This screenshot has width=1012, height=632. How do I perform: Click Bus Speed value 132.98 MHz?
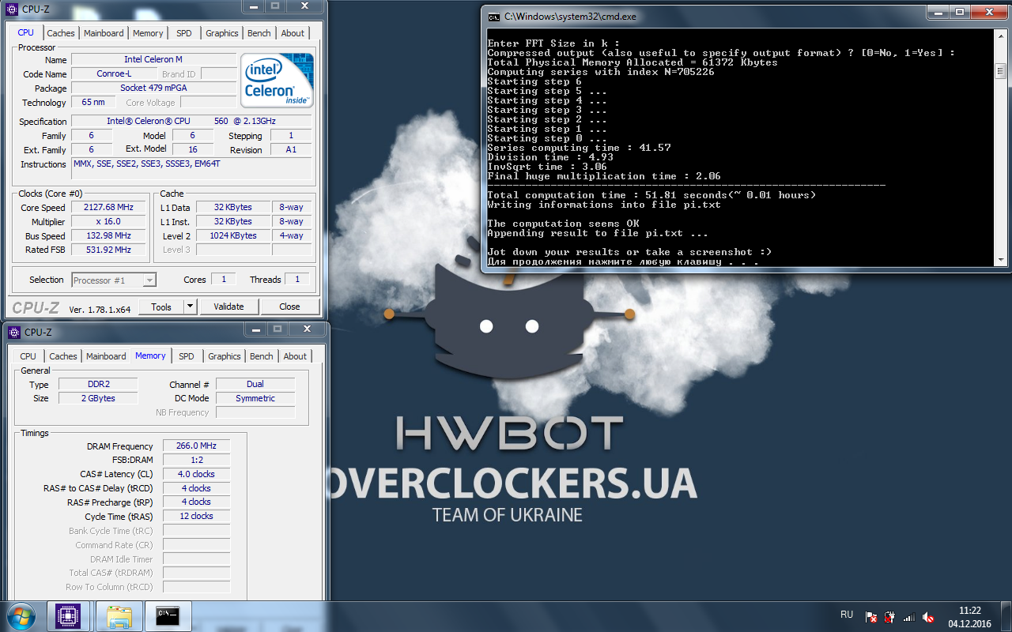pyautogui.click(x=110, y=235)
